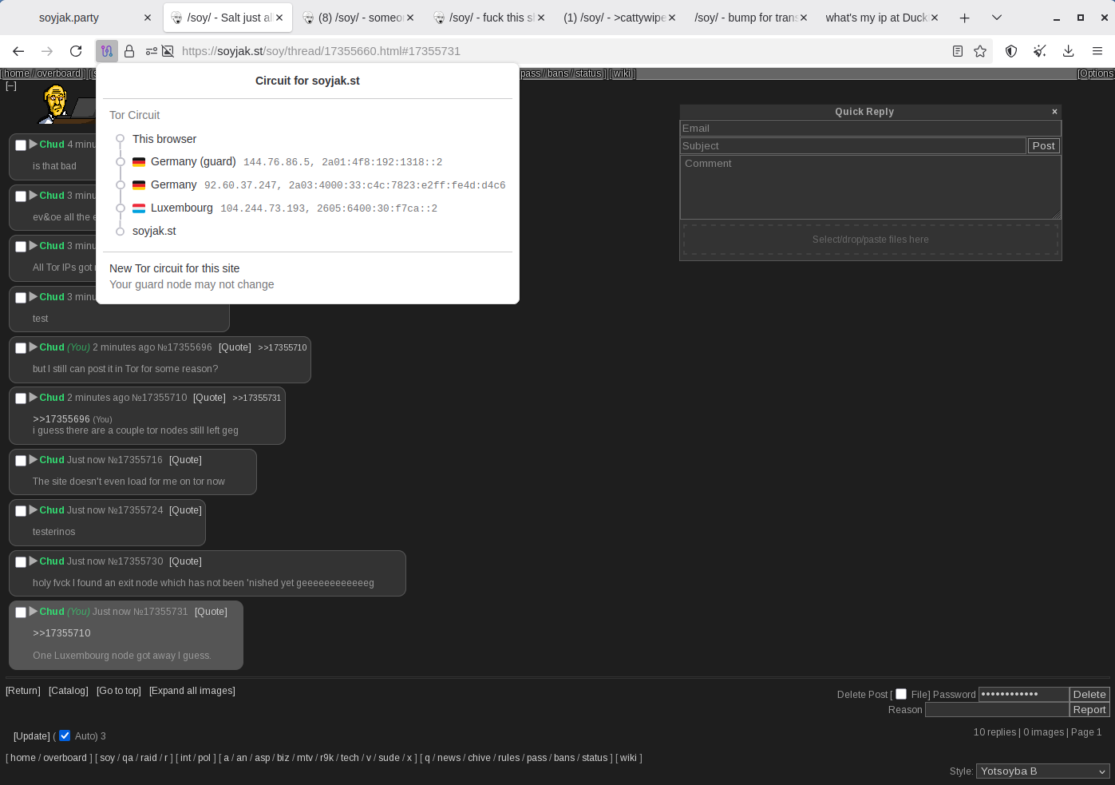Open the post menu arrow for №17355716

(34, 460)
